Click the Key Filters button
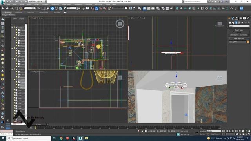 [x=215, y=134]
